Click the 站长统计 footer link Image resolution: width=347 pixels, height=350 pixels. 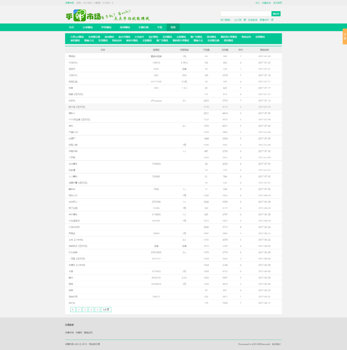[x=276, y=344]
